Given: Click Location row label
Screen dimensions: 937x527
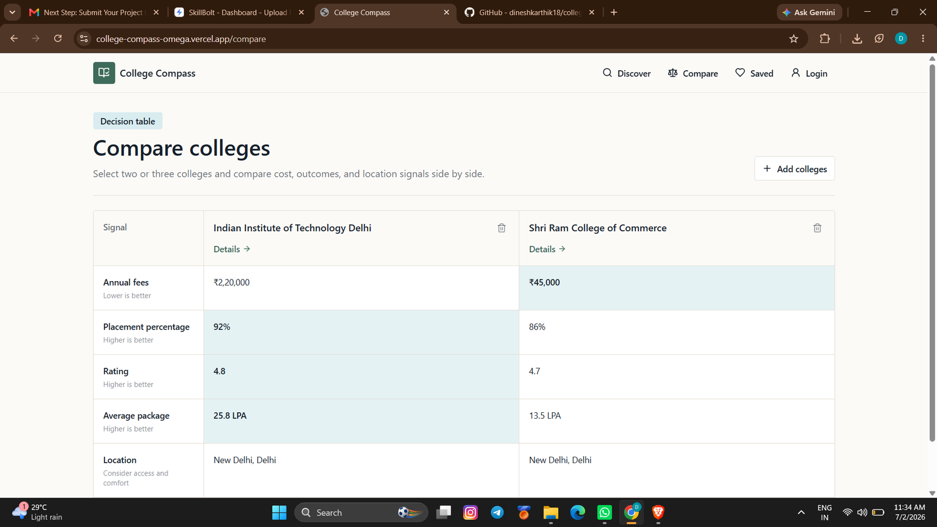Looking at the screenshot, I should tap(119, 460).
